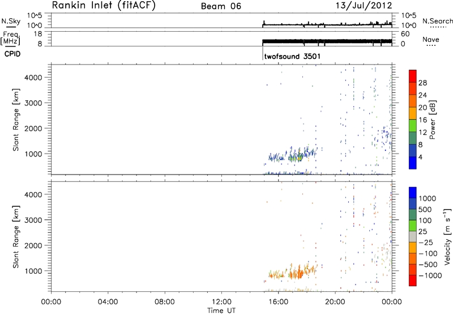Image resolution: width=453 pixels, height=314 pixels.
Task: Click the '12:00' time tick label
Action: coord(221,302)
